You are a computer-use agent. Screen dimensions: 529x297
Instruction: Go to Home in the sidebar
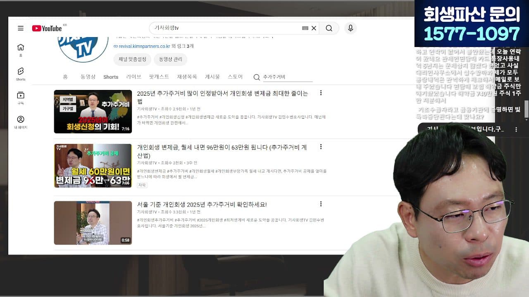point(21,50)
